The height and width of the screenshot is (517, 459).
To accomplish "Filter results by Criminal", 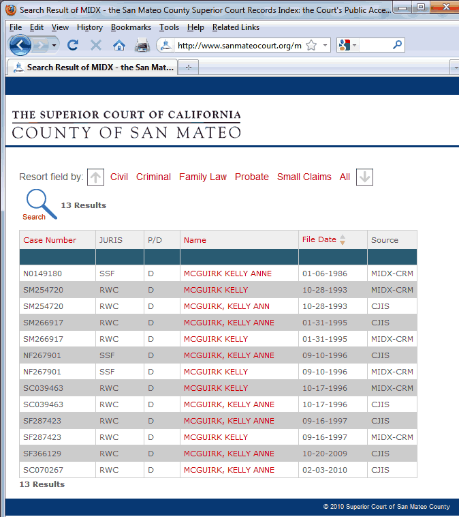I will point(153,177).
